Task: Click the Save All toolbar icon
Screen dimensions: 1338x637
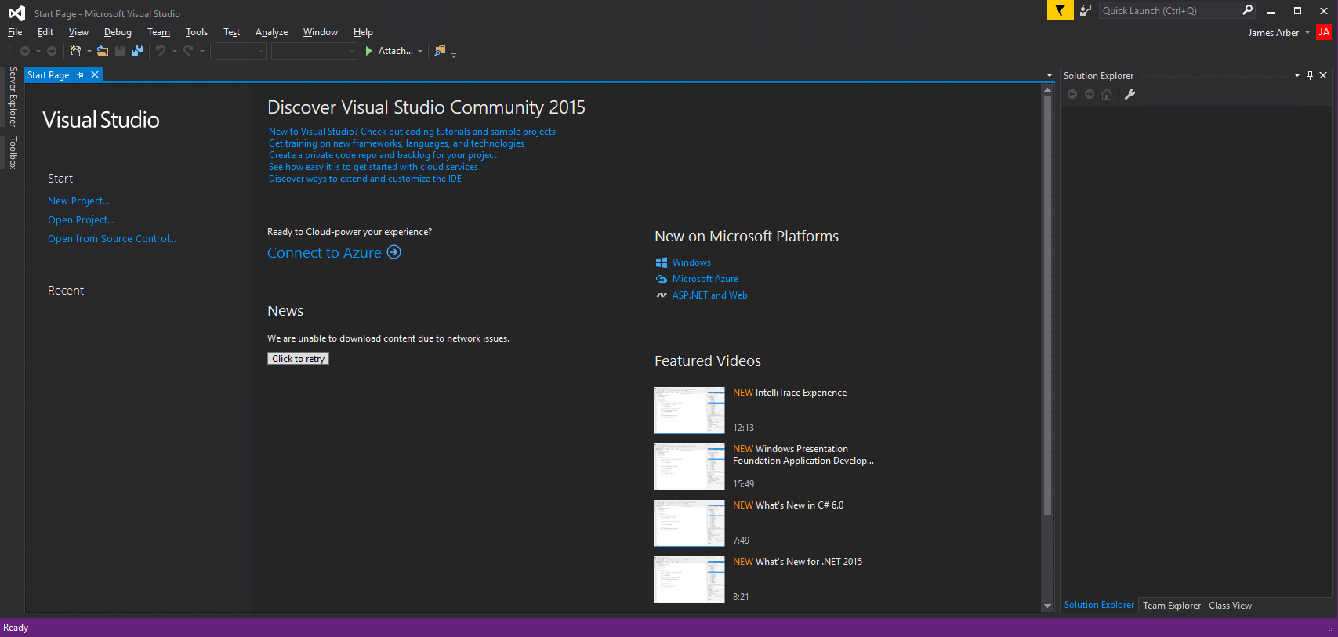Action: tap(137, 51)
